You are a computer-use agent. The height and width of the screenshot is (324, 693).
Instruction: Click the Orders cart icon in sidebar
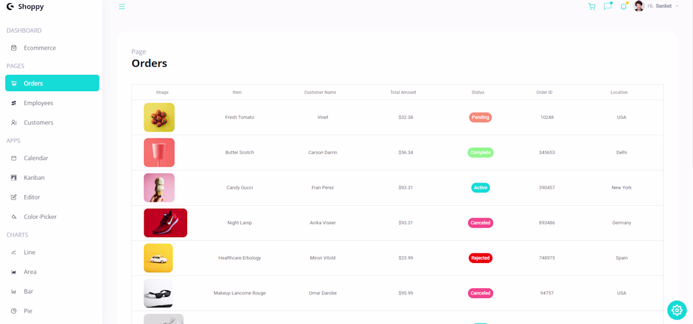point(14,84)
